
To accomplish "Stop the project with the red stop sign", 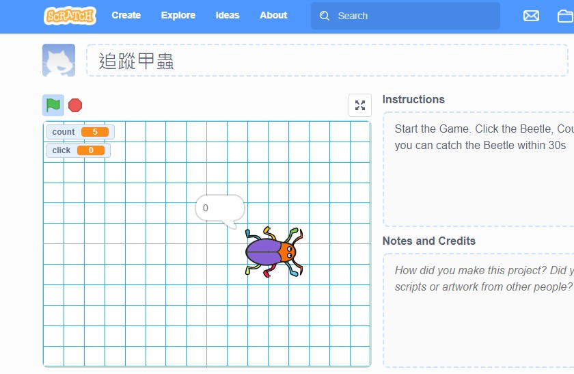I will 75,105.
